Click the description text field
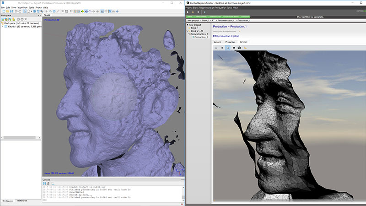This screenshot has height=206, width=366. click(x=225, y=31)
